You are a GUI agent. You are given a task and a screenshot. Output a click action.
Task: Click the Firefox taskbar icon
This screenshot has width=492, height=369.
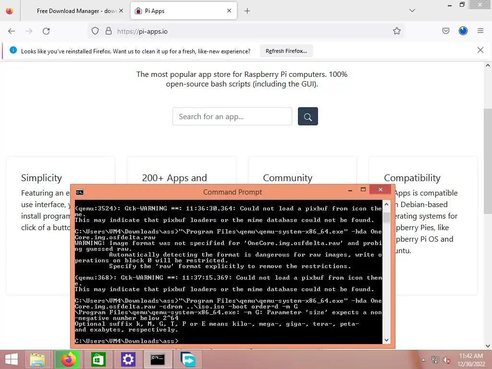(x=68, y=359)
